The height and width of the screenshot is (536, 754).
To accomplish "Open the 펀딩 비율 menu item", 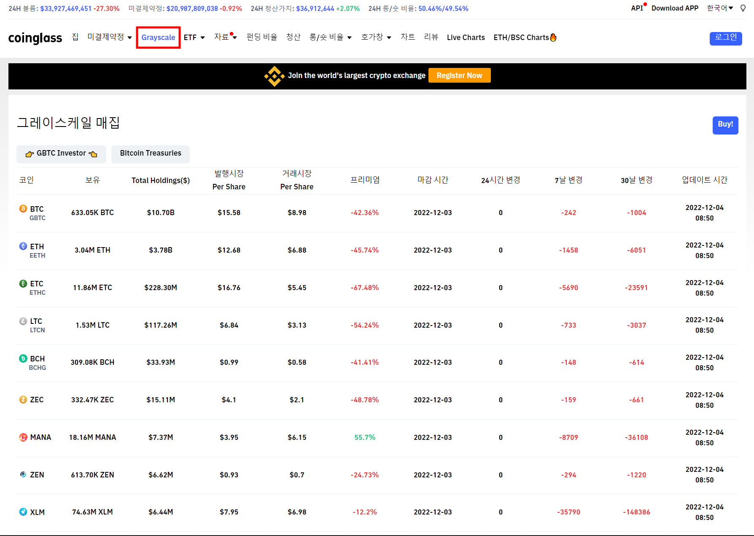I will pos(262,37).
